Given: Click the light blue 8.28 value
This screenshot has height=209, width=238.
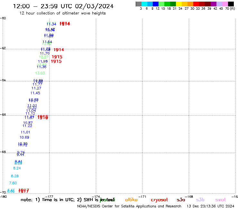Looking at the screenshot, I should pyautogui.click(x=15, y=176).
